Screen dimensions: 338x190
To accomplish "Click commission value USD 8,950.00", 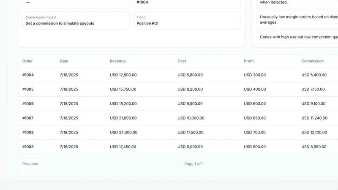I will [314, 147].
